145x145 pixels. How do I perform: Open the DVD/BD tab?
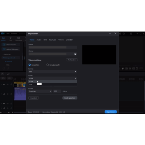tap(69, 40)
